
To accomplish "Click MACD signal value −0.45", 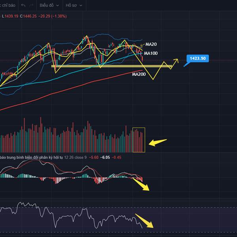I will [x=117, y=158].
